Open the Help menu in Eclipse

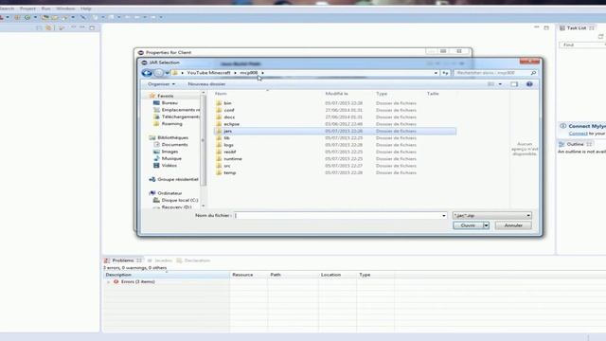pyautogui.click(x=86, y=9)
